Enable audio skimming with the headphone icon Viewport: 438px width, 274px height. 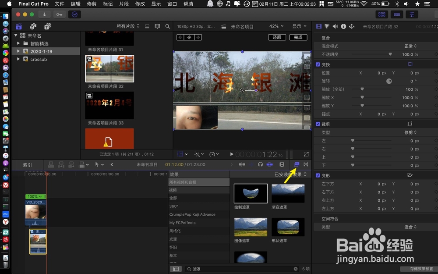pos(260,165)
